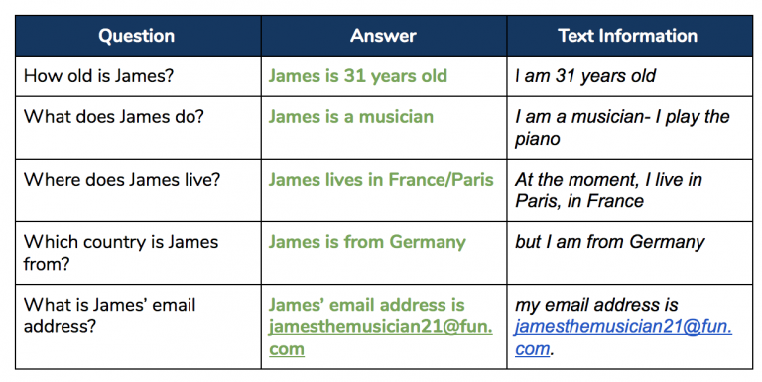
Task: Click text 'James' email address is'
Action: 367,305
